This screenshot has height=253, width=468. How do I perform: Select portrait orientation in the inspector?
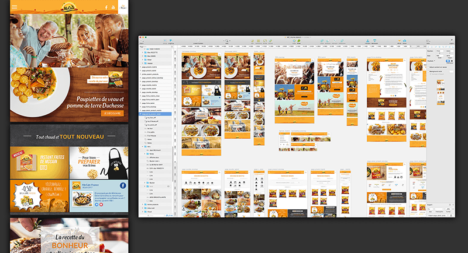[448, 61]
